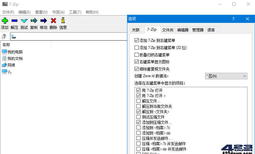Screen dimensions: 255x154
Task: Click the Move (移动) blue arrow icon
Action: [x=44, y=21]
